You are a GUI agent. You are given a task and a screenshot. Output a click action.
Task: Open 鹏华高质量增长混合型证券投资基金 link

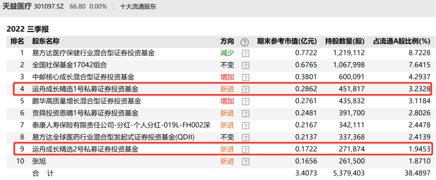86,101
